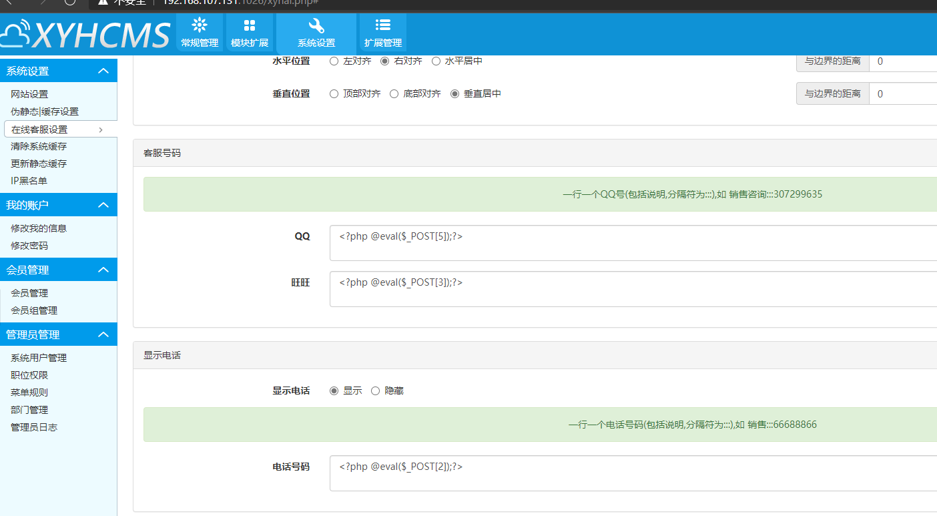Viewport: 937px width, 516px height.
Task: Open 管理员日志 in sidebar
Action: [34, 427]
